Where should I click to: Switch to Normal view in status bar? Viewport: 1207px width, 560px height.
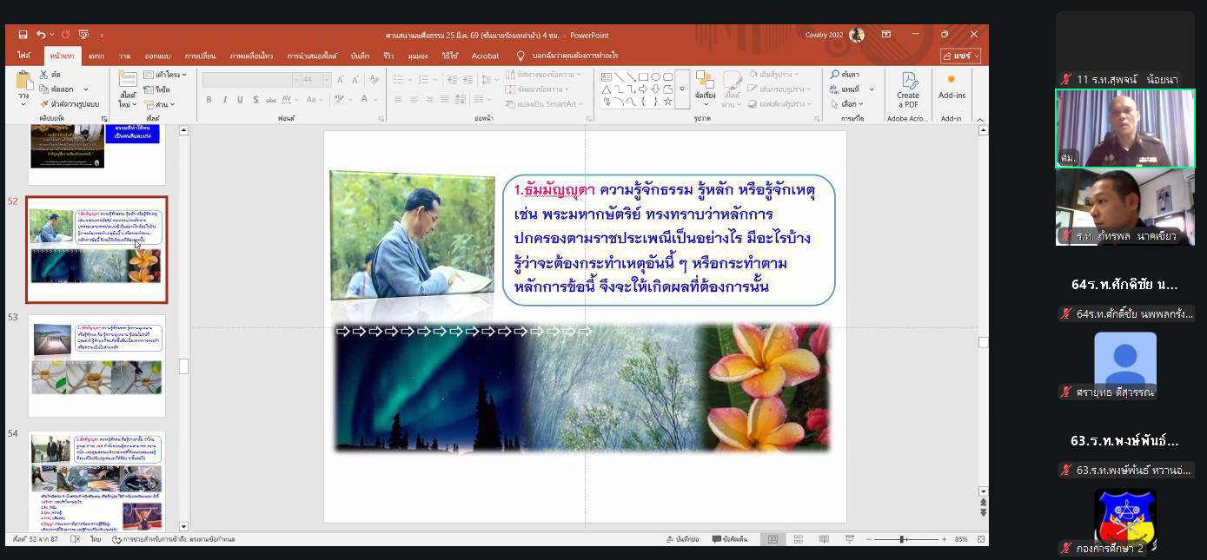tap(773, 539)
